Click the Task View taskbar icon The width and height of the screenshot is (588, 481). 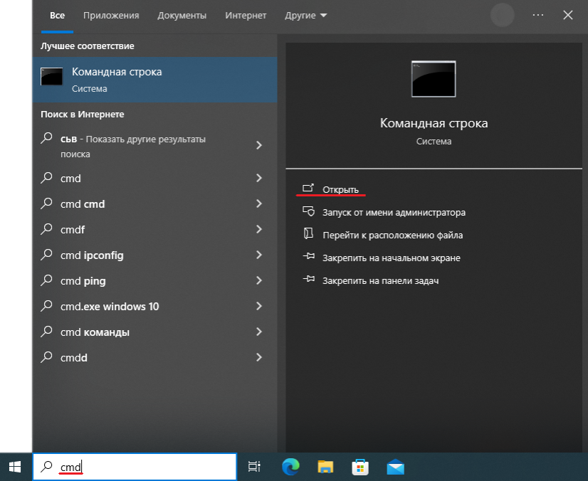click(x=254, y=467)
